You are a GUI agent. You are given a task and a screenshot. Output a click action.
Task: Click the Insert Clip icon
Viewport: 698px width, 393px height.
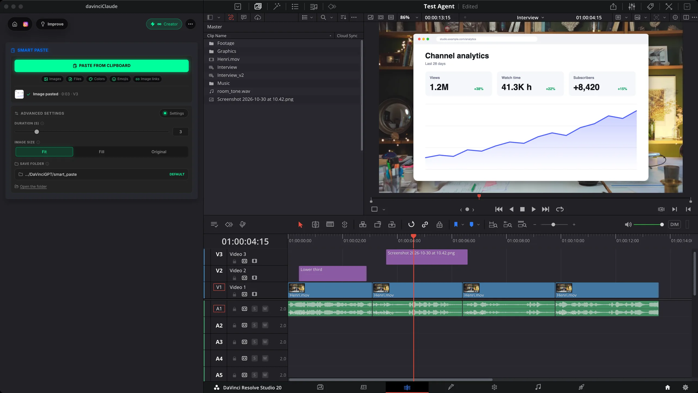(363, 225)
